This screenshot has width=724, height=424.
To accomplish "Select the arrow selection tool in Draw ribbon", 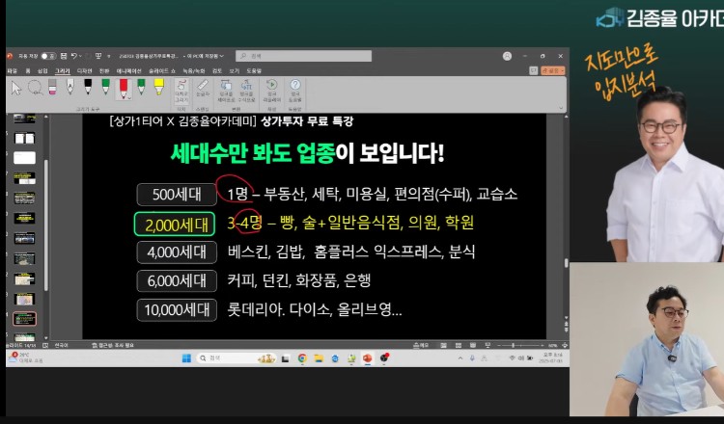I will click(x=16, y=88).
